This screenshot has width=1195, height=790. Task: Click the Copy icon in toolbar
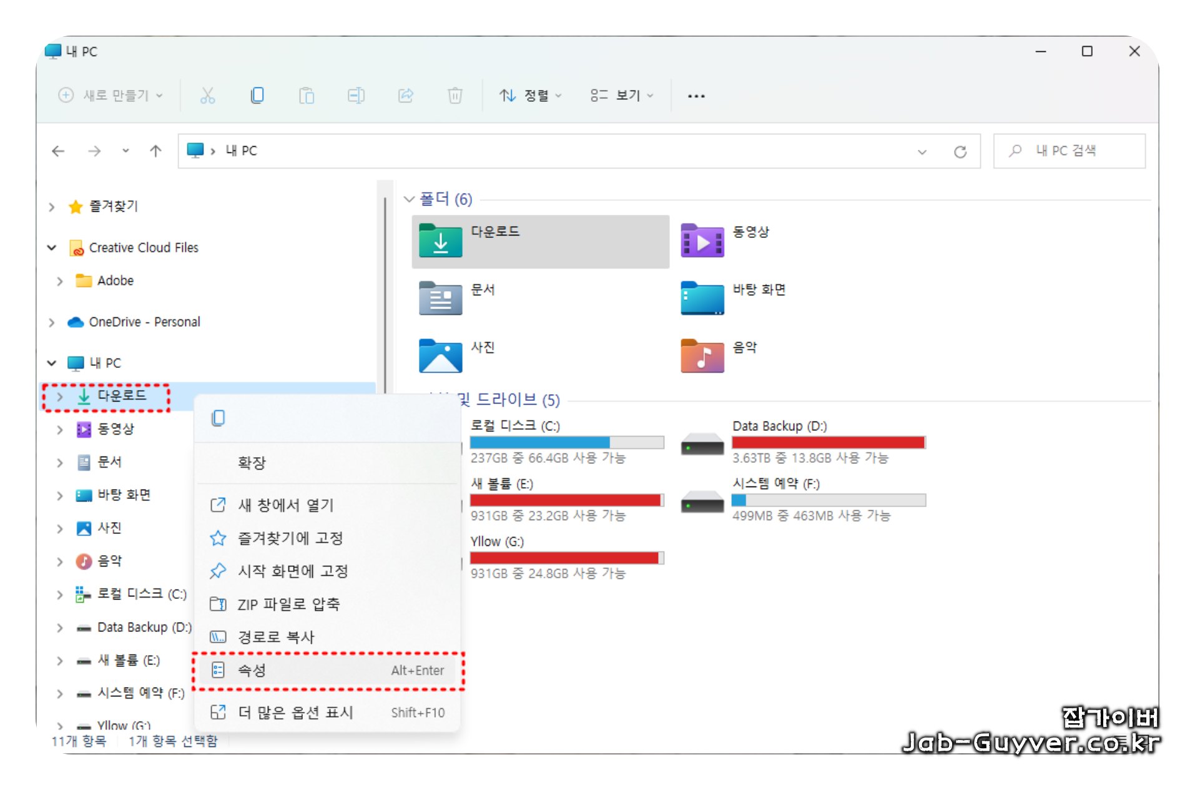pos(257,96)
